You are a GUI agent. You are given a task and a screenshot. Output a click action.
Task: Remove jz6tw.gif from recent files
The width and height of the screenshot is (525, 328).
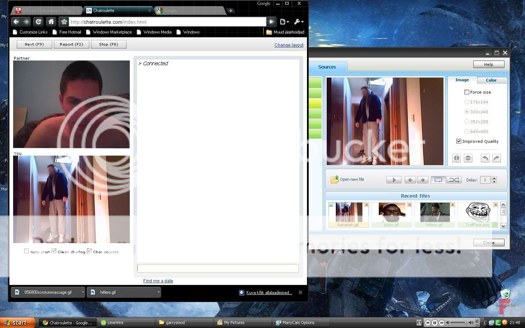point(409,205)
